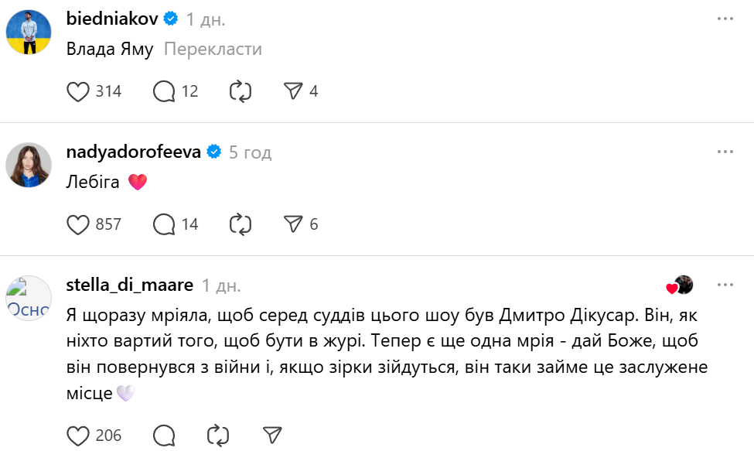Open more options for nadyadorofeeva's comment
Viewport: 754px width, 451px height.
(x=725, y=152)
